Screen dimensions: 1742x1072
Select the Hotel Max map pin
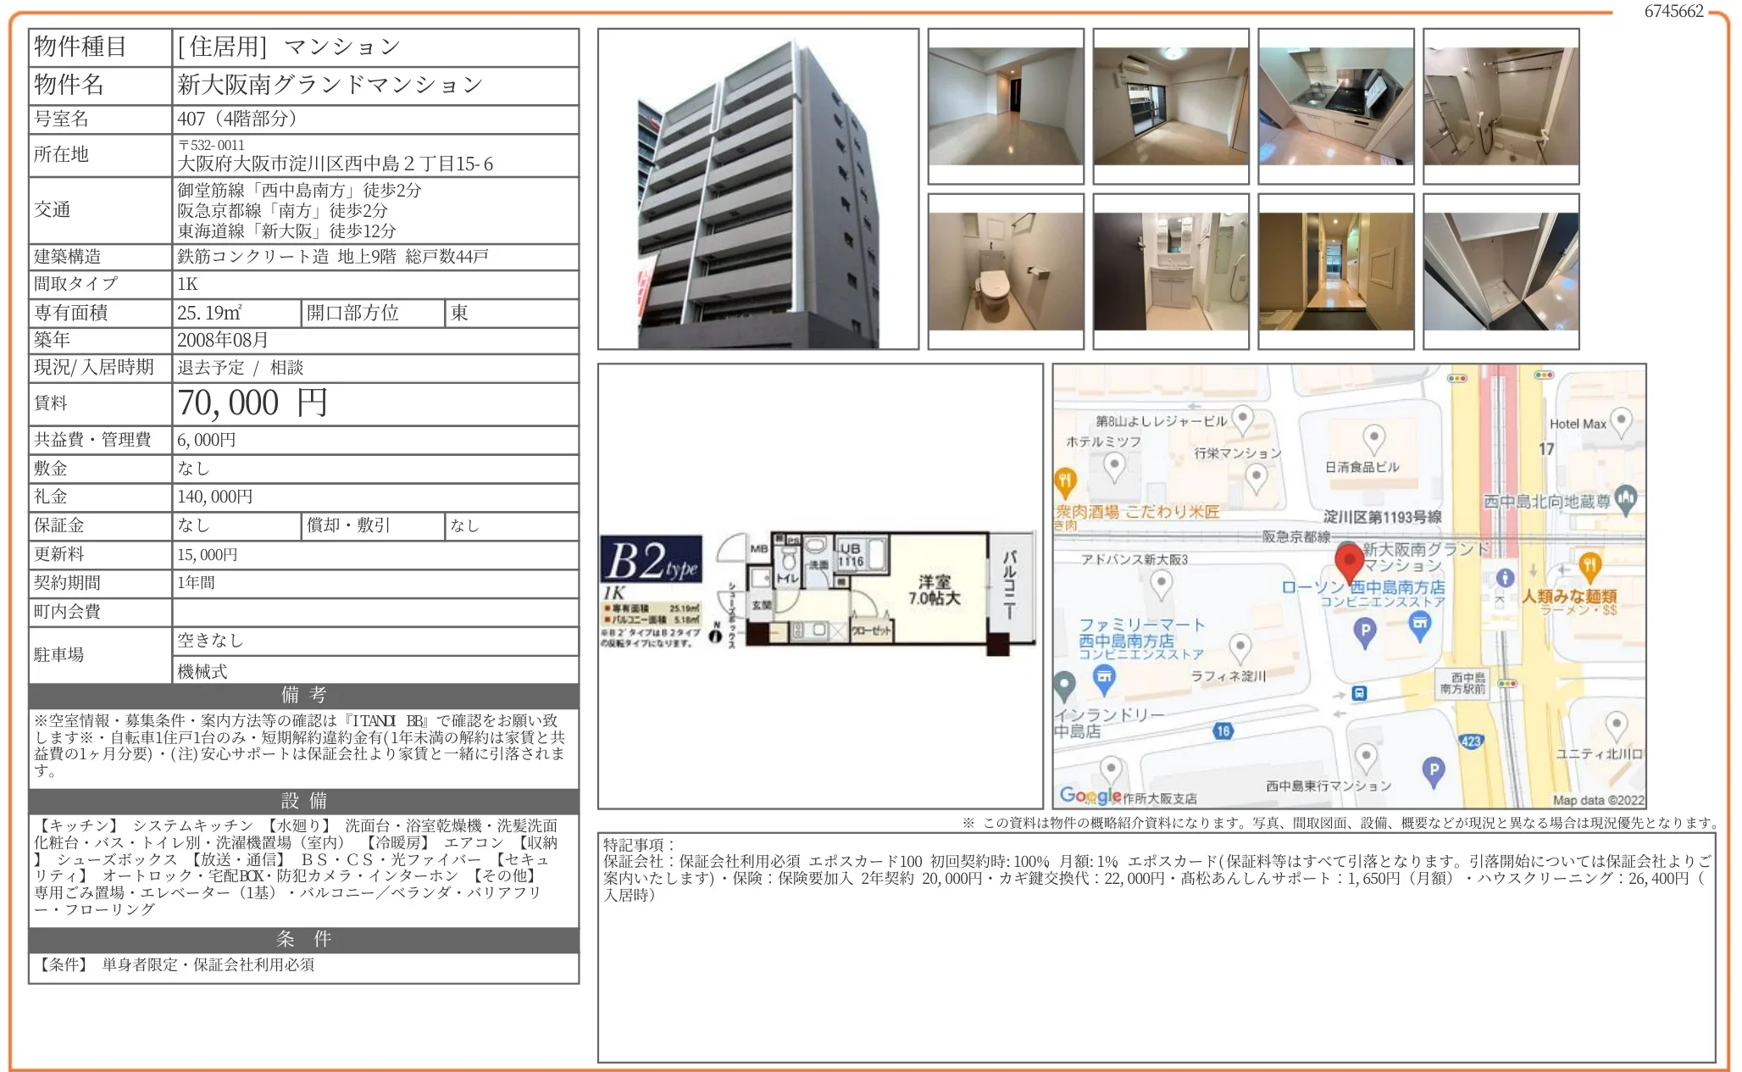pyautogui.click(x=1622, y=419)
